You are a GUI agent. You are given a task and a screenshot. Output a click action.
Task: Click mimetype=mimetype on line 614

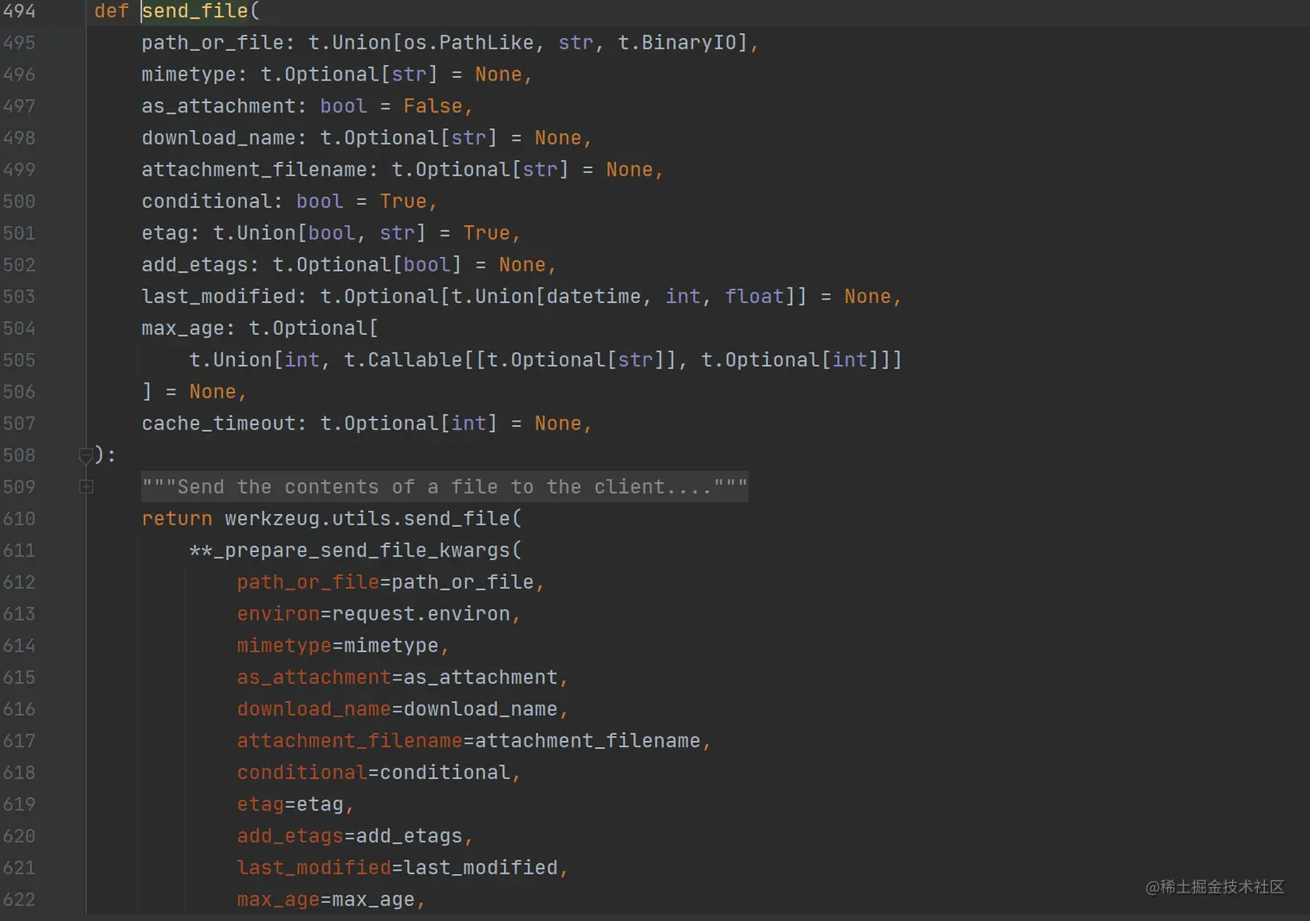[x=338, y=646]
